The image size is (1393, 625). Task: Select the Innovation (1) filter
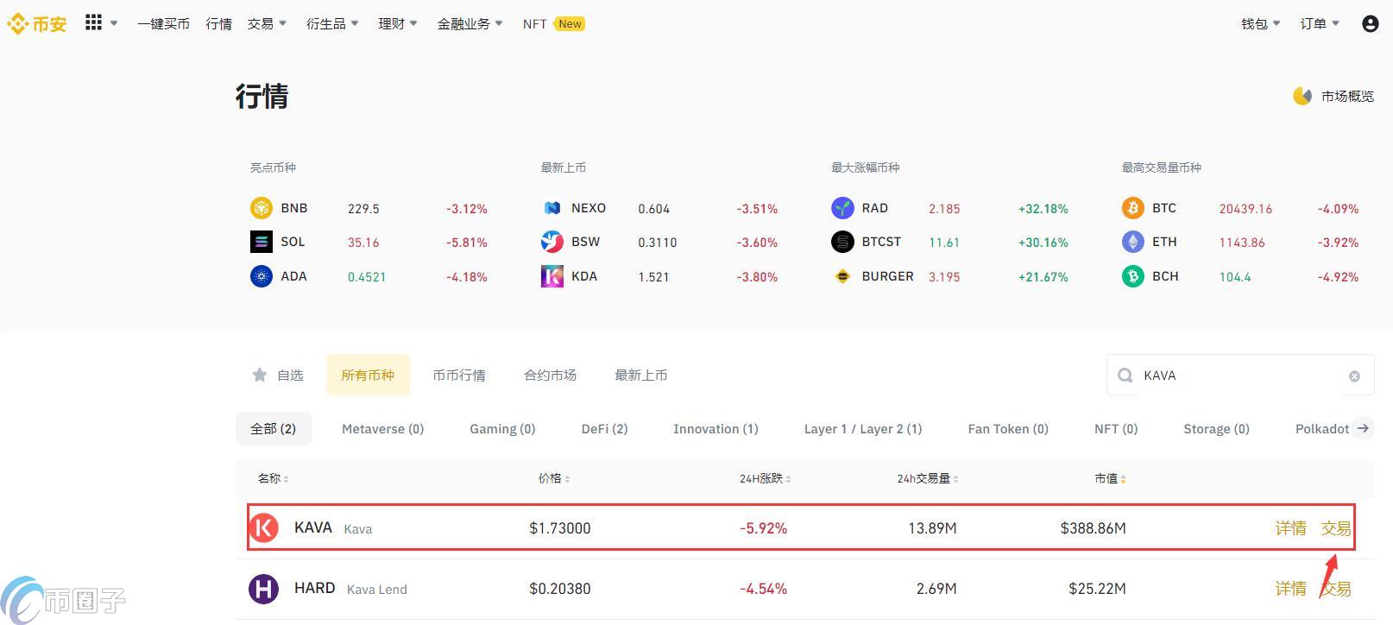[x=715, y=428]
